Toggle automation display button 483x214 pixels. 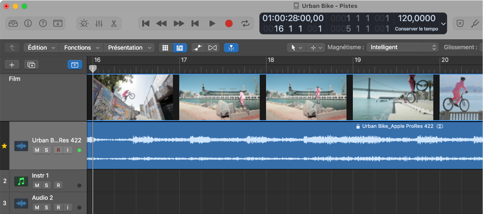click(198, 48)
